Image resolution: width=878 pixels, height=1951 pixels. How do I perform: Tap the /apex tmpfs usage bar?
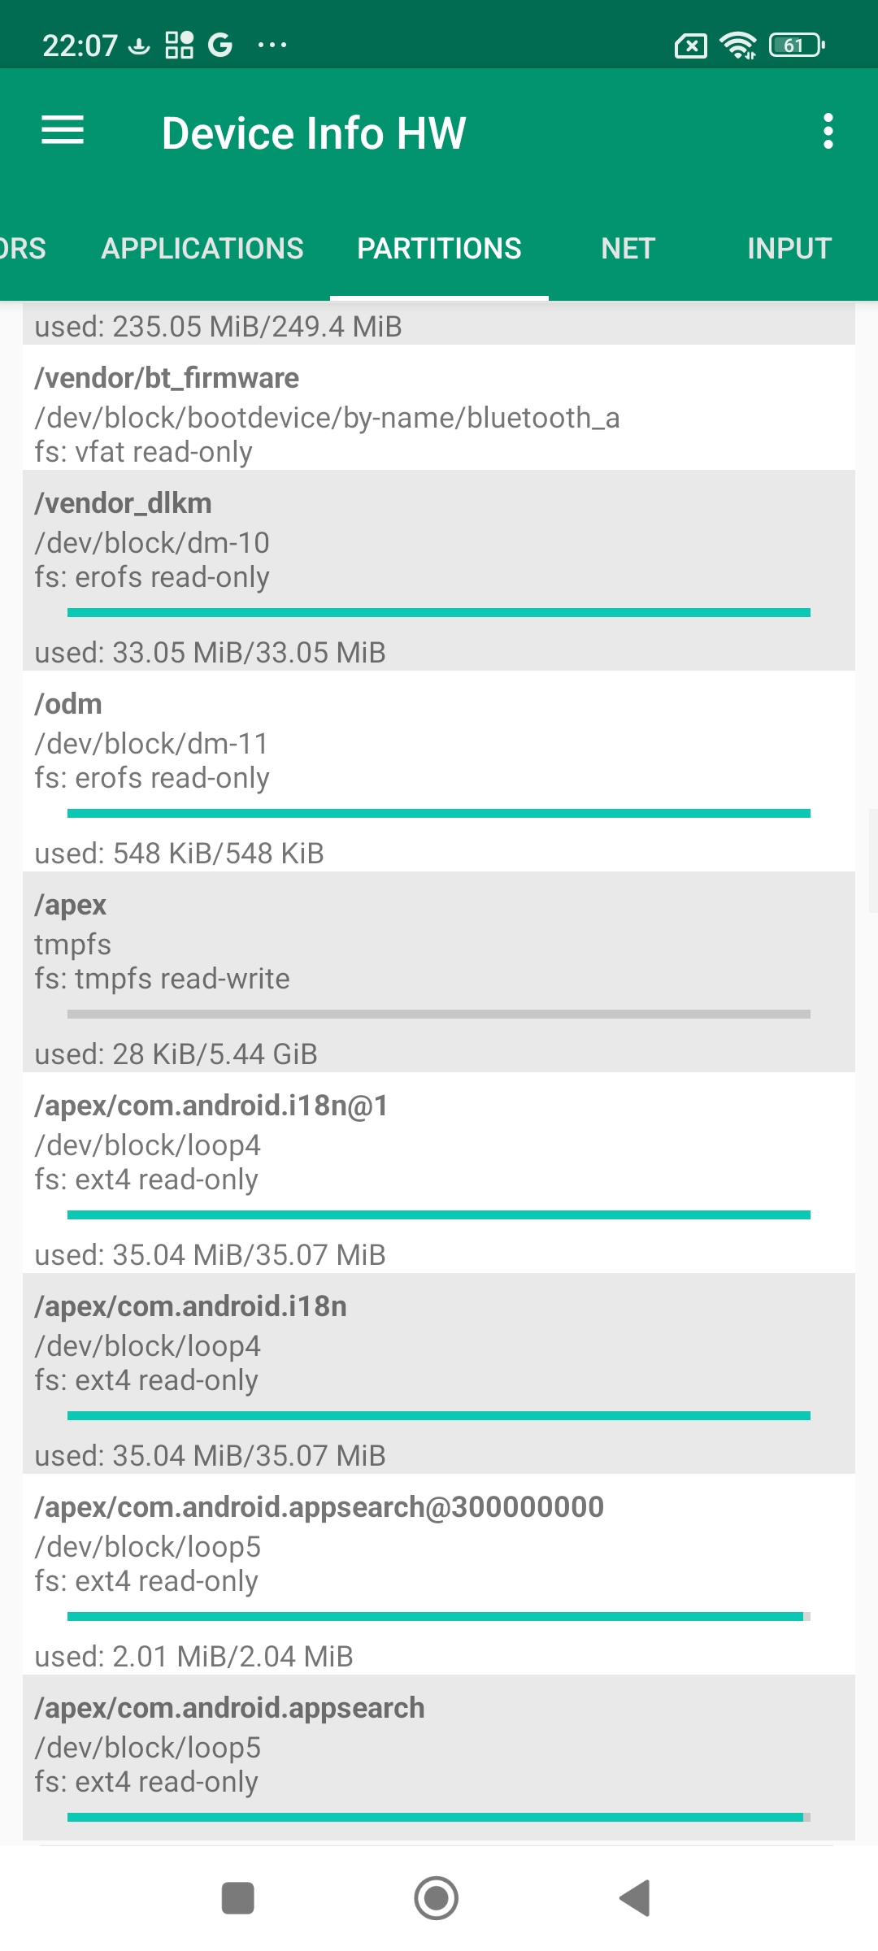pyautogui.click(x=439, y=1014)
